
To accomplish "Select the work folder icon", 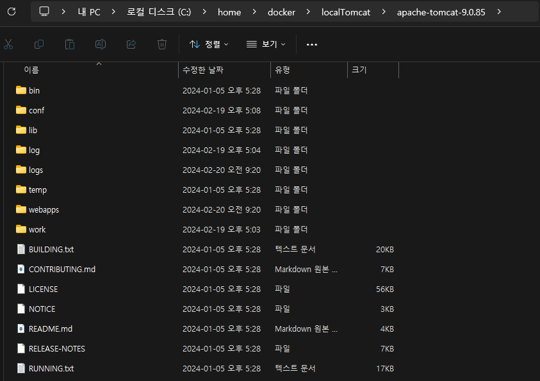I will pyautogui.click(x=21, y=229).
